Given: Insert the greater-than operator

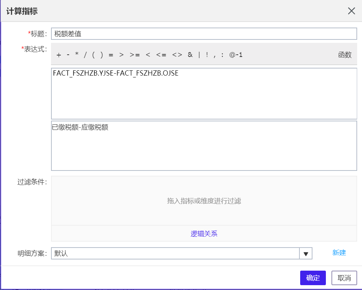Looking at the screenshot, I should [x=121, y=55].
